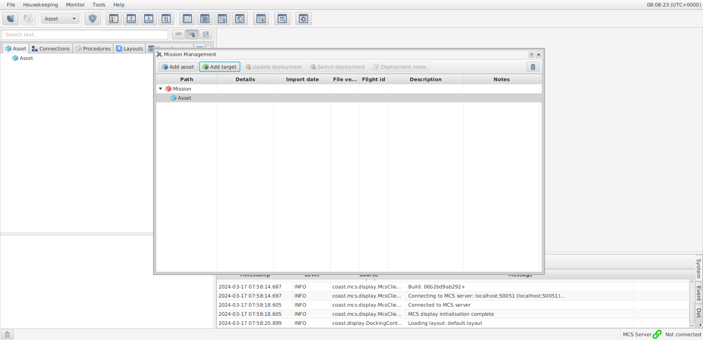Open the globe world map icon
Viewport: 703px width, 340px height.
point(240,19)
